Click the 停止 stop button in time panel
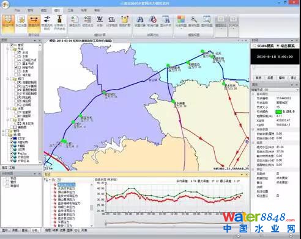Viewport: 301px width, 239px height. tap(293, 77)
